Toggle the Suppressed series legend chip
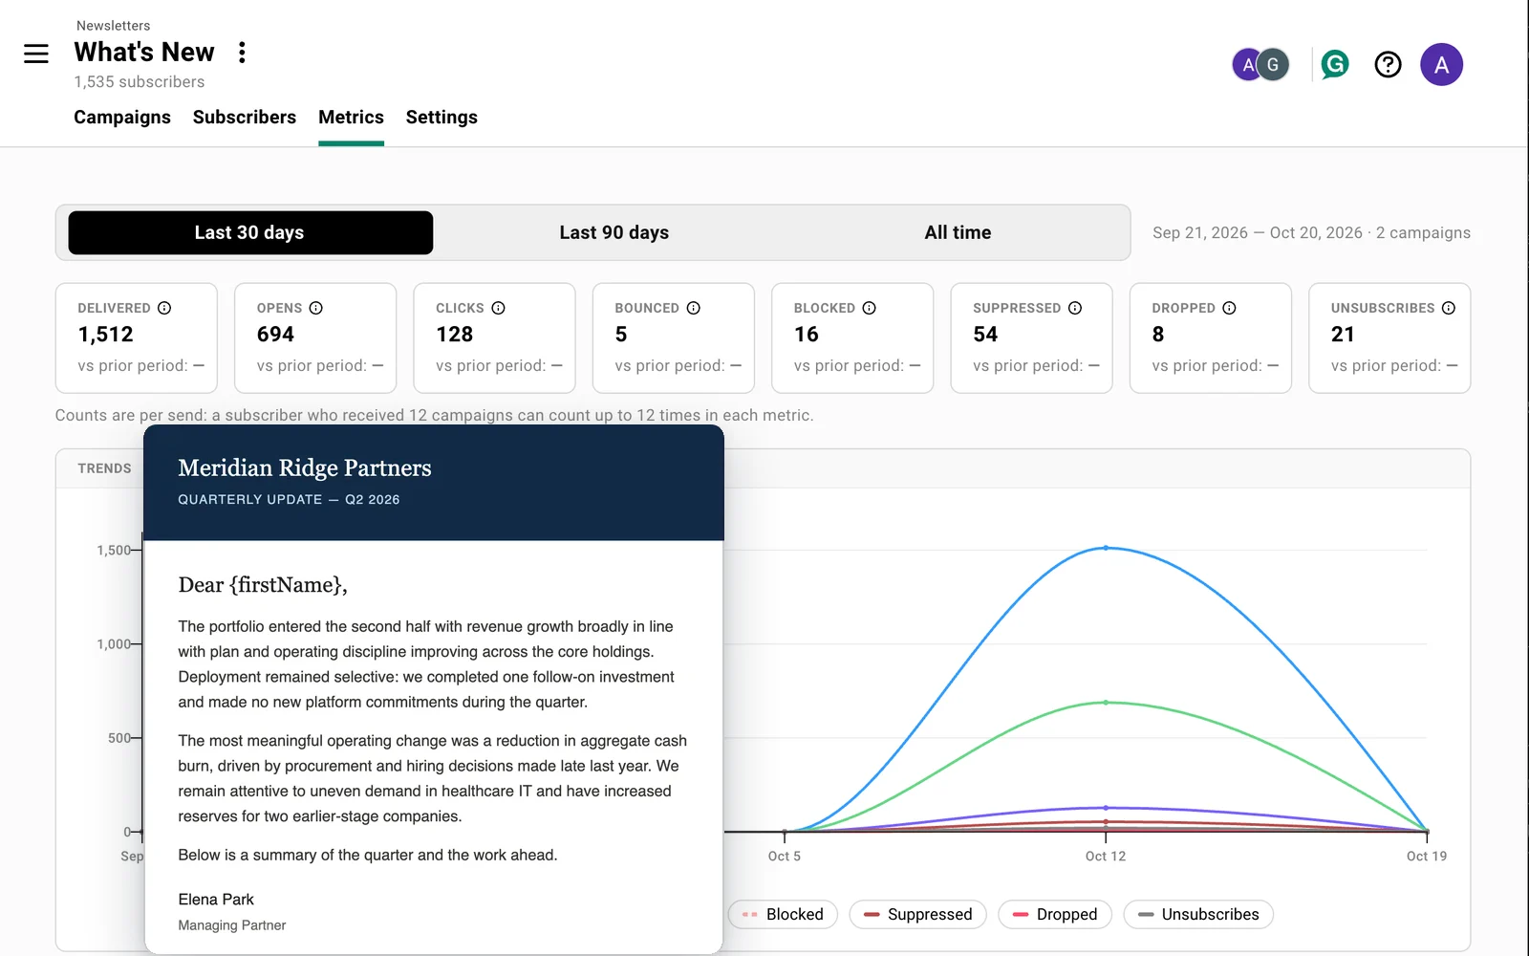 [x=917, y=914]
